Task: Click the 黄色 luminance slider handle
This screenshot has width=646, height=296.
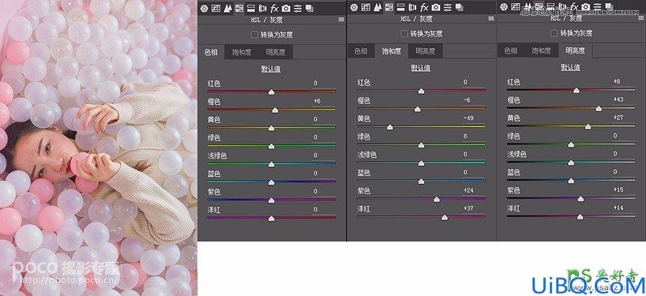Action: pyautogui.click(x=588, y=127)
